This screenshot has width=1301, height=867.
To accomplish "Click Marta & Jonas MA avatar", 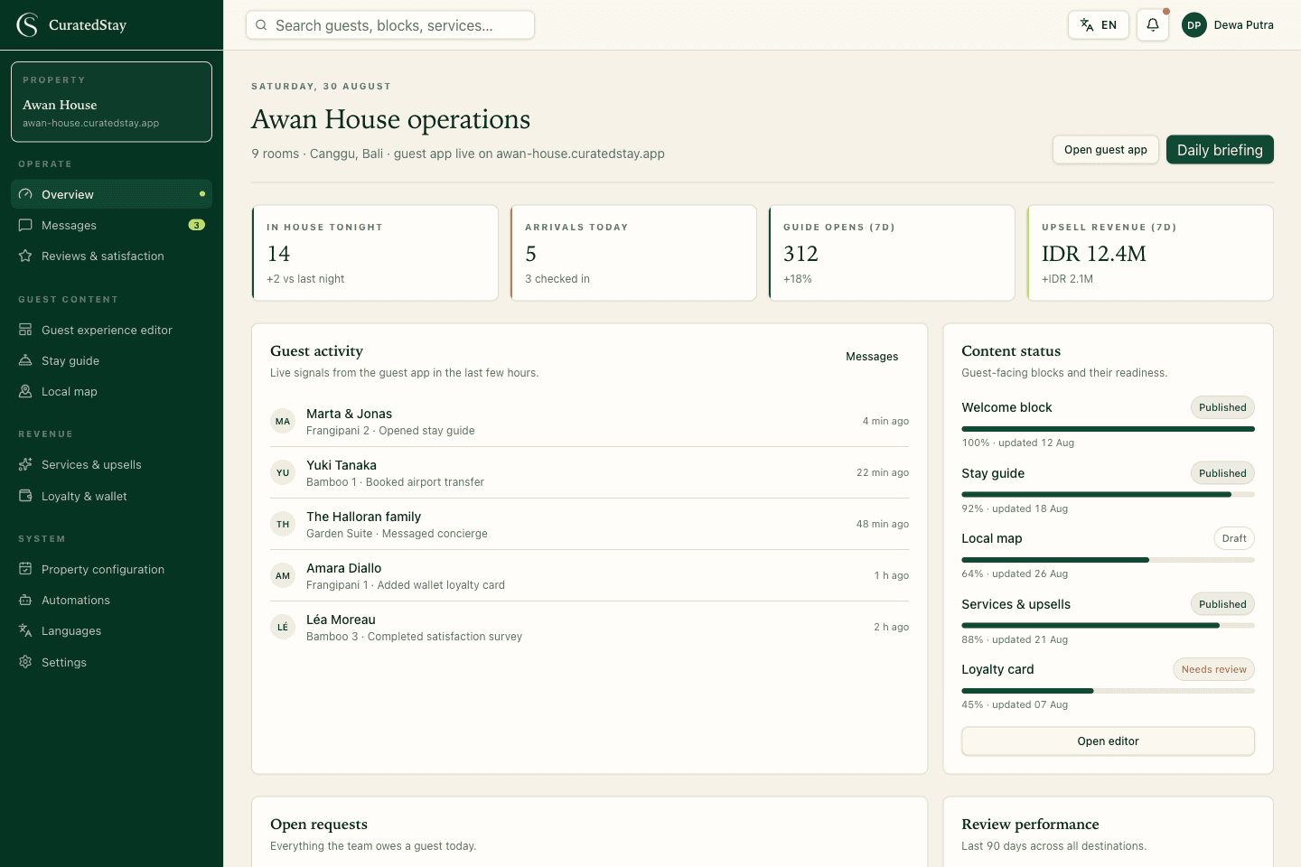I will coord(283,421).
